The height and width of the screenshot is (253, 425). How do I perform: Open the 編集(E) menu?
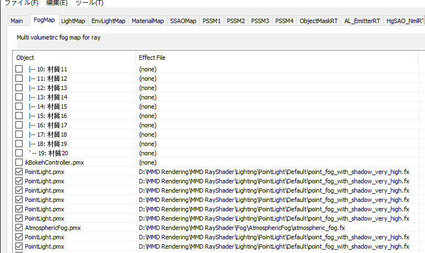tap(57, 3)
